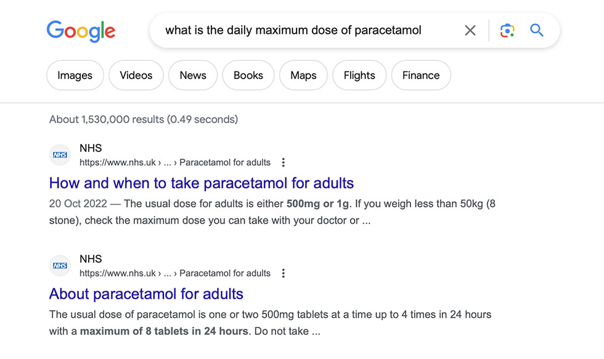Select the News filter

(x=193, y=75)
